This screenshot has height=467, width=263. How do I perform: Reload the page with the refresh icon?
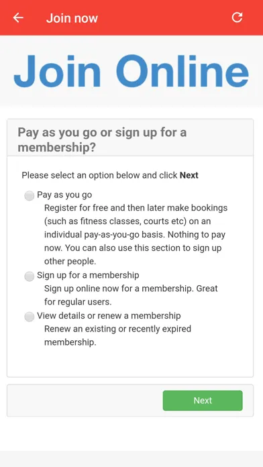(237, 17)
